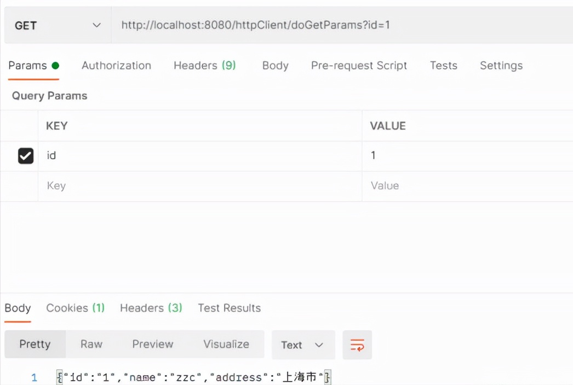The image size is (573, 385).
Task: Toggle word wrap in the response viewer
Action: [x=357, y=345]
